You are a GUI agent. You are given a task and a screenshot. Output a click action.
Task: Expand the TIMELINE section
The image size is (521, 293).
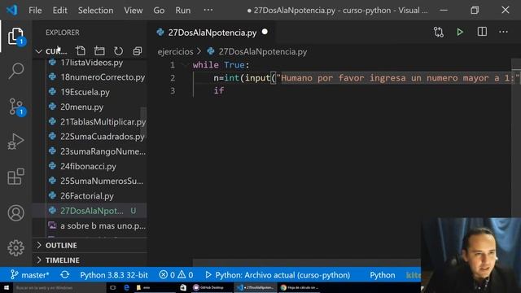[x=62, y=260]
